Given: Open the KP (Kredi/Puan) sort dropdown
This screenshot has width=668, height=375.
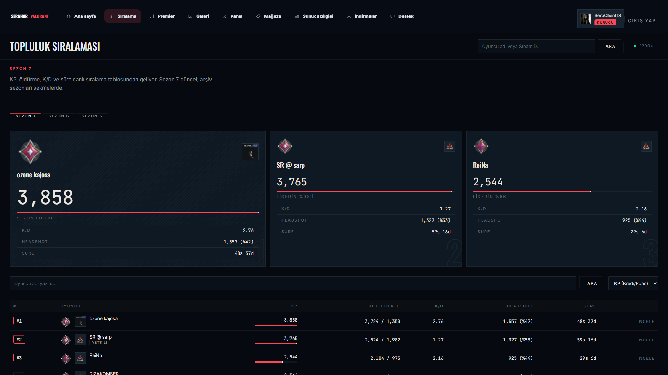Looking at the screenshot, I should click(633, 283).
